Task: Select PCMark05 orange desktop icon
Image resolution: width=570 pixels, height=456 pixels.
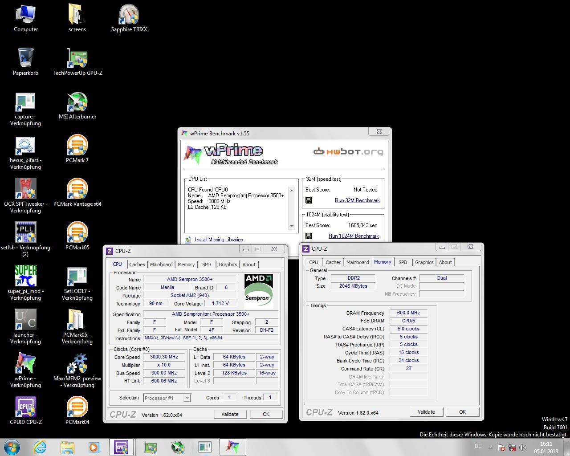Action: coord(77,236)
